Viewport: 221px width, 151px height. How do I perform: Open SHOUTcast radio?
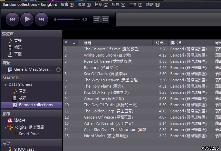24,149
